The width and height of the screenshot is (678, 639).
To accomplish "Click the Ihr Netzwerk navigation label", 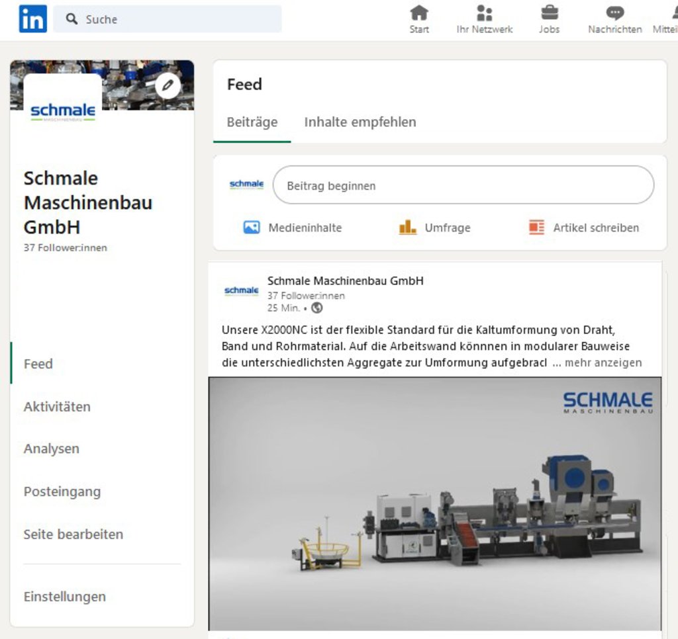I will (x=484, y=29).
